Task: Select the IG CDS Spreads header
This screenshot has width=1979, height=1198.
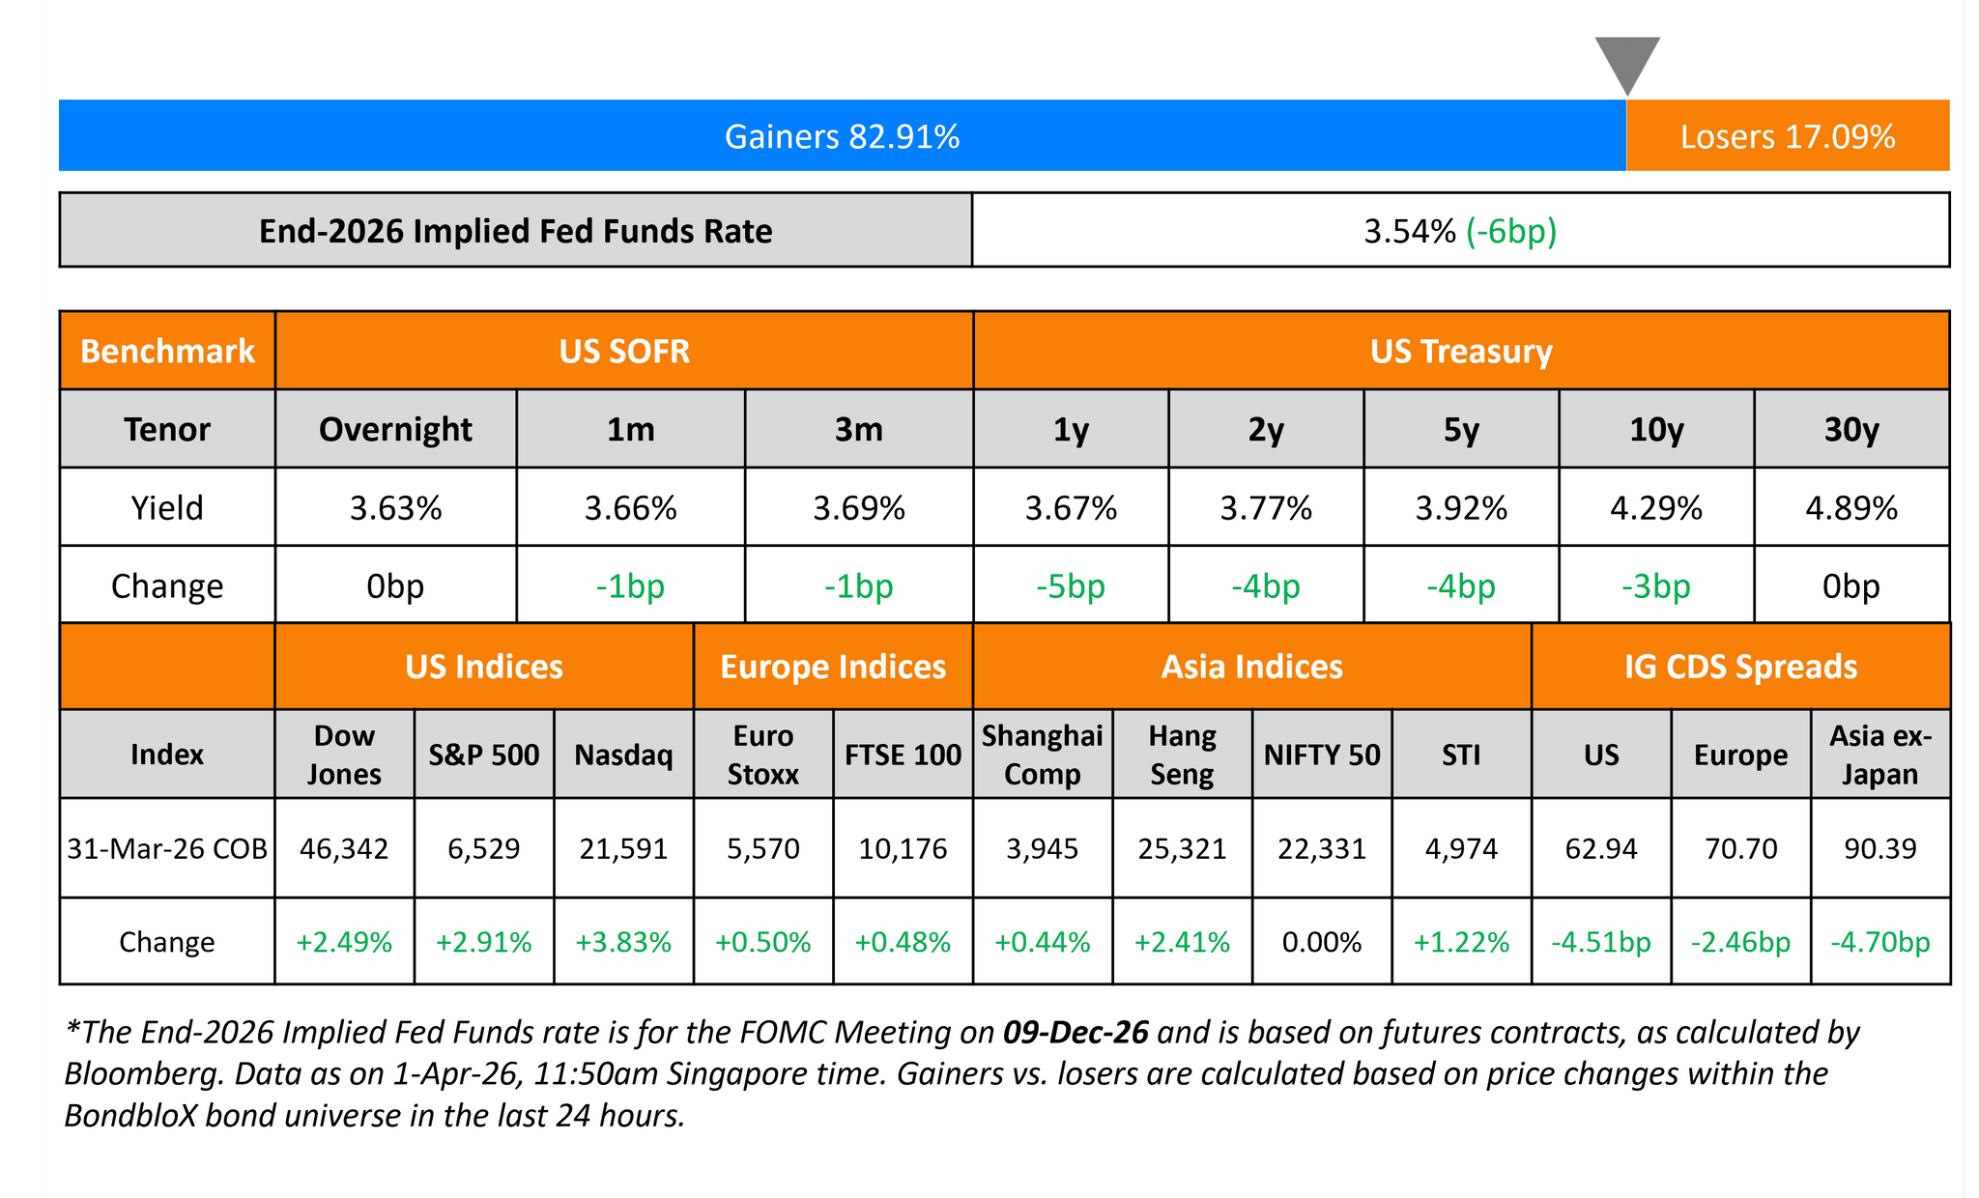Action: [1741, 667]
